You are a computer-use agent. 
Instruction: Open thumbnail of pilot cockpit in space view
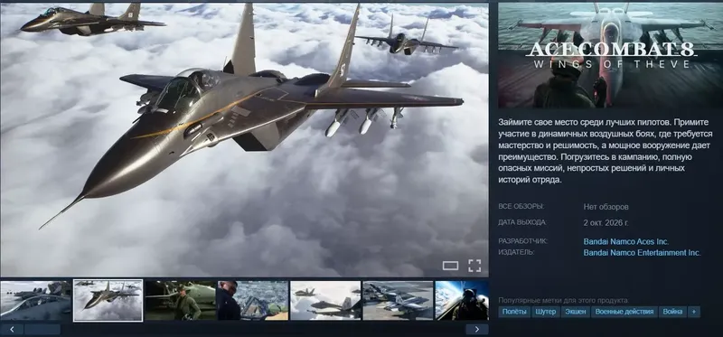coord(462,301)
